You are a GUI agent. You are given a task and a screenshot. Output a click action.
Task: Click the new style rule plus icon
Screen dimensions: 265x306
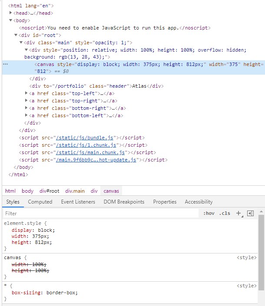click(x=238, y=213)
